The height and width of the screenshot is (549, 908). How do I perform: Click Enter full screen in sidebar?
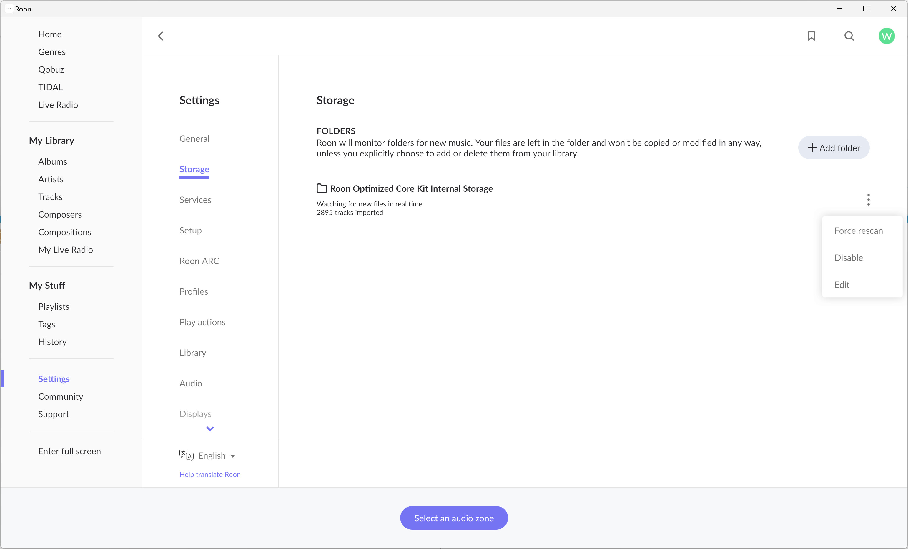(x=69, y=451)
